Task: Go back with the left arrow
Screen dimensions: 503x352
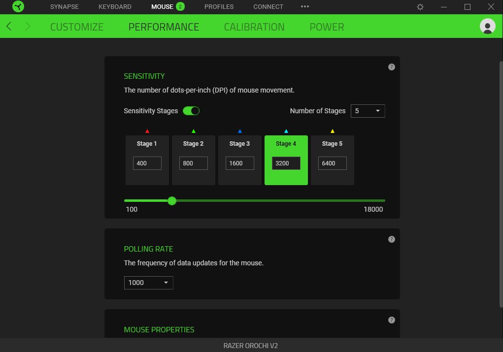Action: 9,27
